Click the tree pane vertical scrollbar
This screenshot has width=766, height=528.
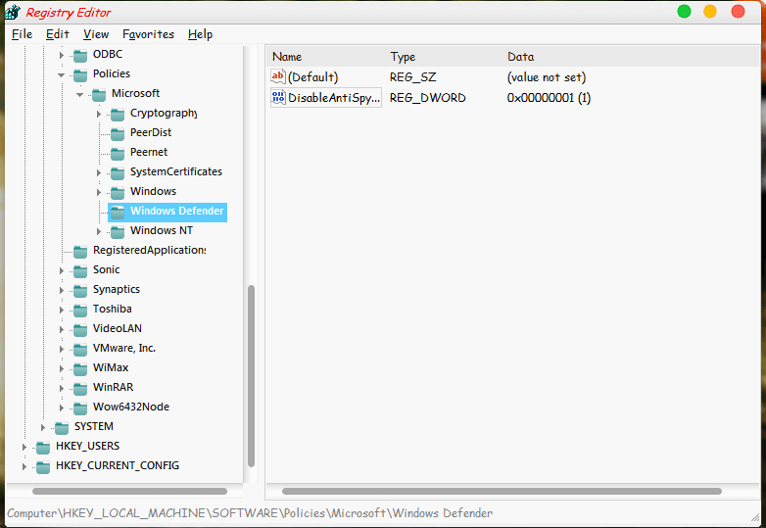tap(251, 376)
